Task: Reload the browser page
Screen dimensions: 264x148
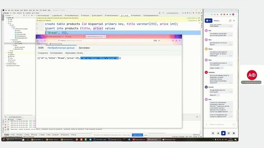Action: pos(45,40)
